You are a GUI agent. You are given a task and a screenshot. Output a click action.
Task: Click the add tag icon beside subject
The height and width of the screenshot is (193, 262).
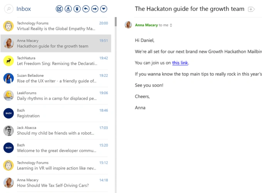pyautogui.click(x=251, y=9)
